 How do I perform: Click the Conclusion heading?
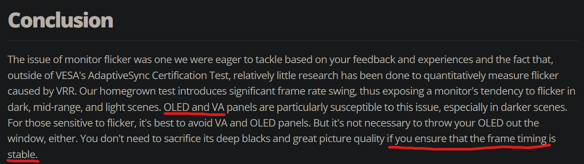pyautogui.click(x=60, y=20)
